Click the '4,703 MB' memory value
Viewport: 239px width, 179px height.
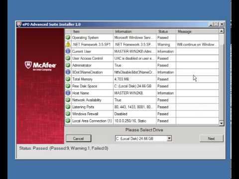[121, 79]
